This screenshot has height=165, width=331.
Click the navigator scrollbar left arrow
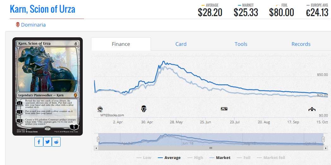96,148
